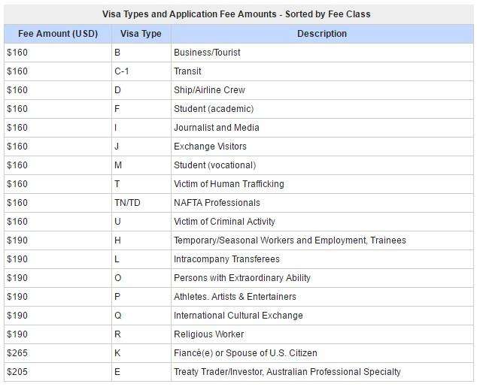
Task: Select the 'Fee Amount (USD)' column header
Action: tap(58, 34)
